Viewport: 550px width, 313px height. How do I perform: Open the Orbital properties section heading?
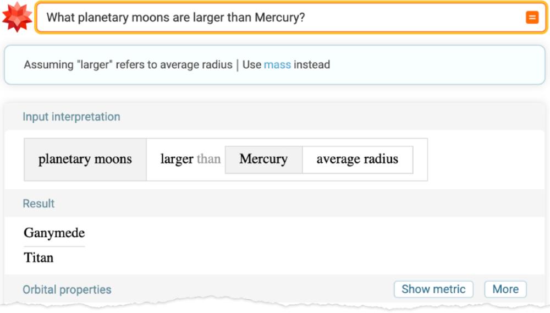click(x=67, y=290)
